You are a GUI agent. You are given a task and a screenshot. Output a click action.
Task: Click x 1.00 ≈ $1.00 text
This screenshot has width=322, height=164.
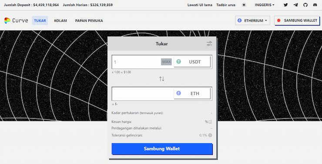(121, 72)
